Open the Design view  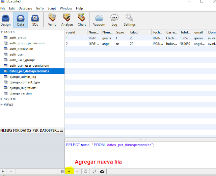[x=5, y=20]
